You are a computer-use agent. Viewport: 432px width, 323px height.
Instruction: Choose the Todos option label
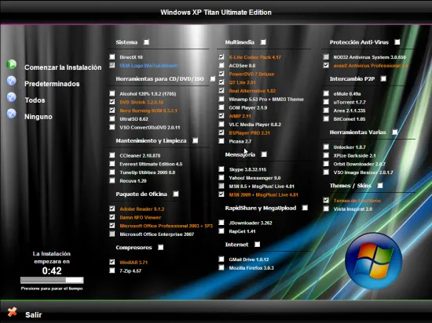pos(35,100)
